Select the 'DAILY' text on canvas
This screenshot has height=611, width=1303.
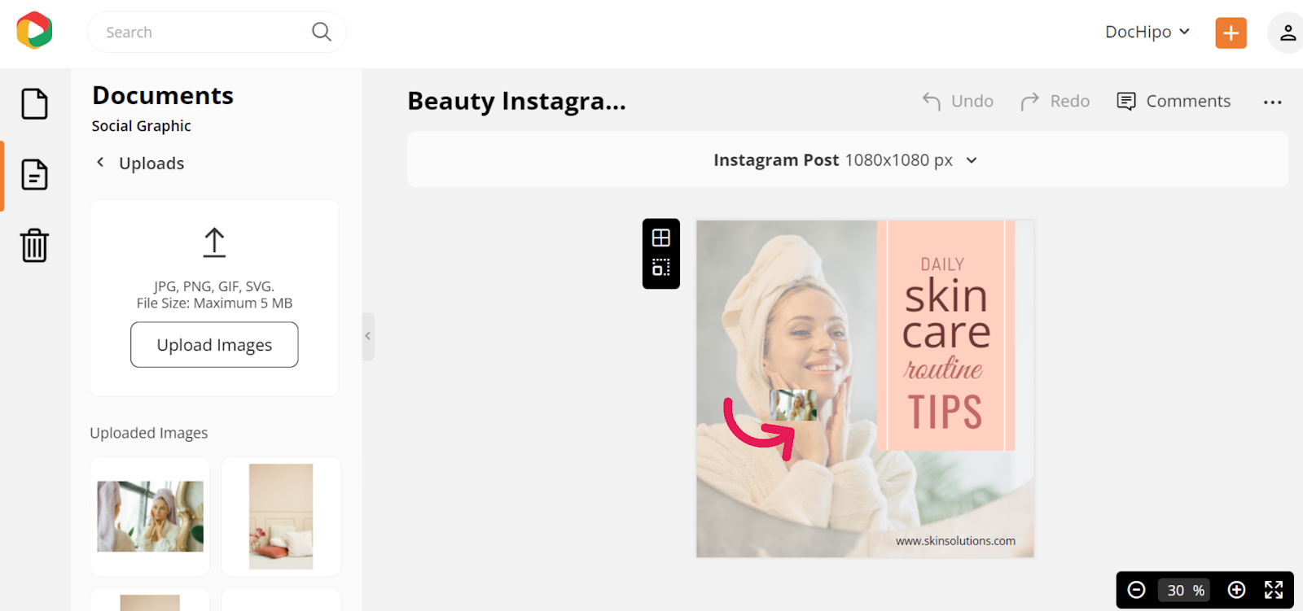tap(942, 264)
